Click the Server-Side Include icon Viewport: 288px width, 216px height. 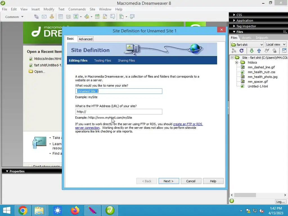[105, 17]
